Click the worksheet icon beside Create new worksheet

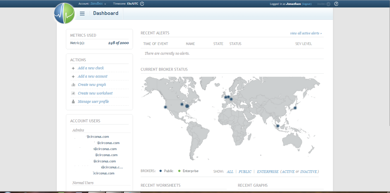click(x=73, y=93)
